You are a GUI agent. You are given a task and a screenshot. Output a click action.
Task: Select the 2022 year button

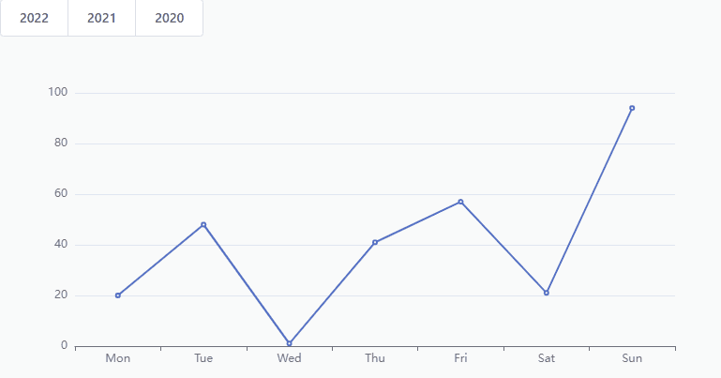34,18
